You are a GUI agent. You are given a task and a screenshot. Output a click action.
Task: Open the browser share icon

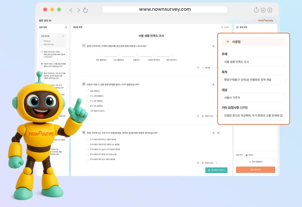point(256,10)
